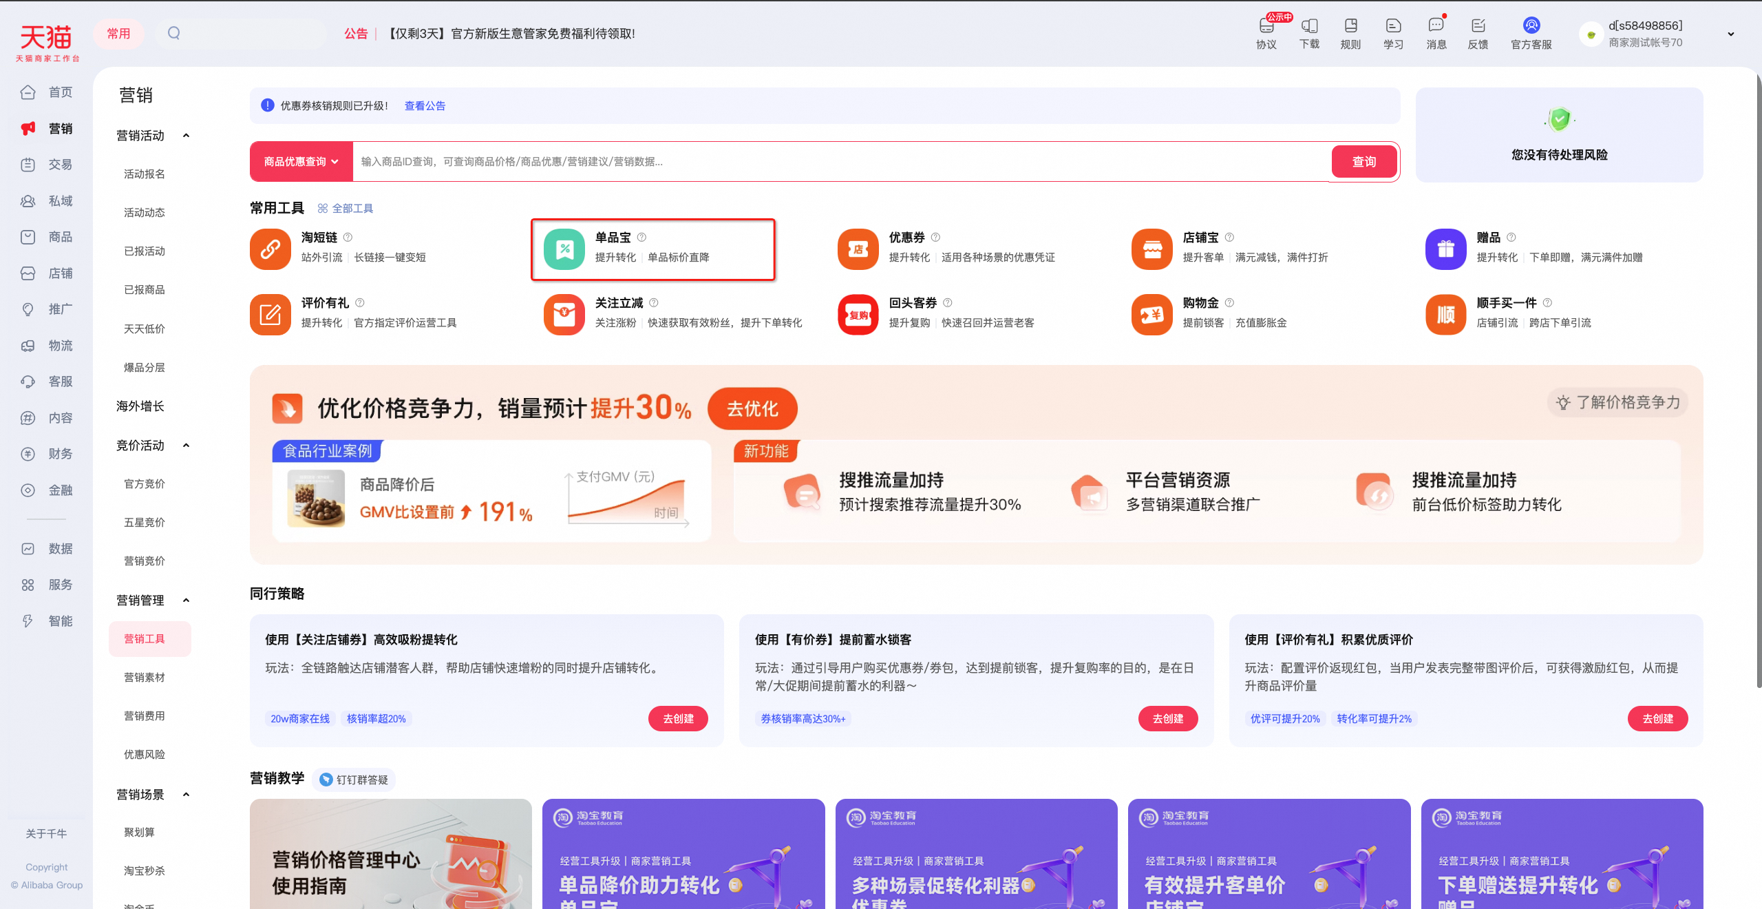Click 去创建 for 评价有礼 strategy
The height and width of the screenshot is (909, 1762).
pyautogui.click(x=1657, y=718)
